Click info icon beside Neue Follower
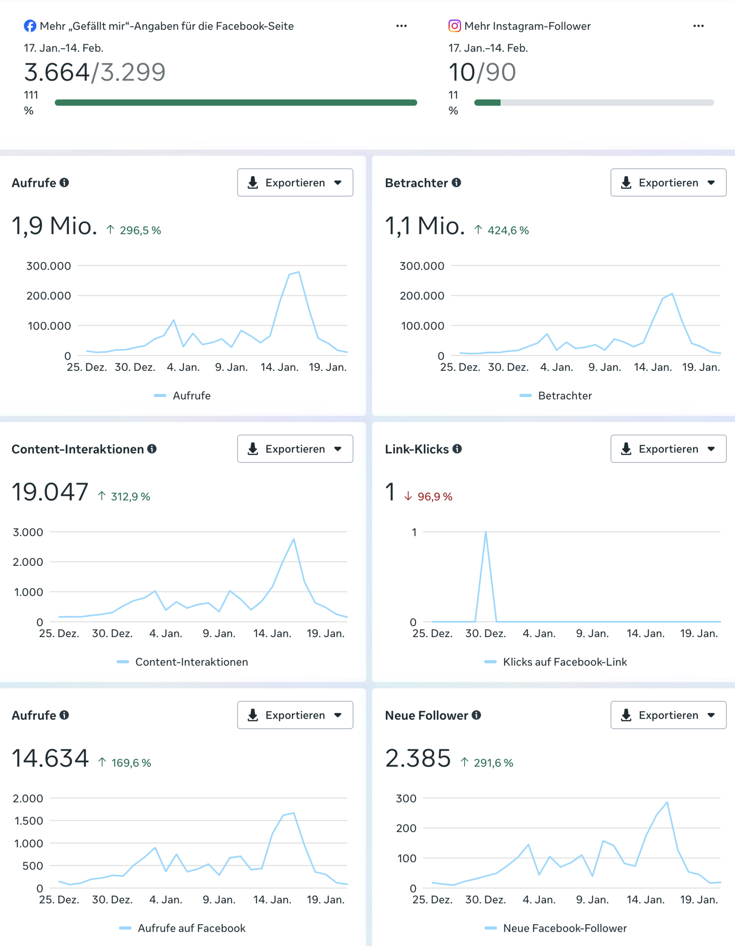Viewport: 735px width, 946px height. [x=476, y=715]
